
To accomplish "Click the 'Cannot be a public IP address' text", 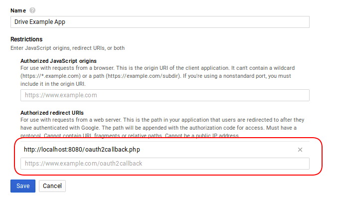I will pos(202,136).
